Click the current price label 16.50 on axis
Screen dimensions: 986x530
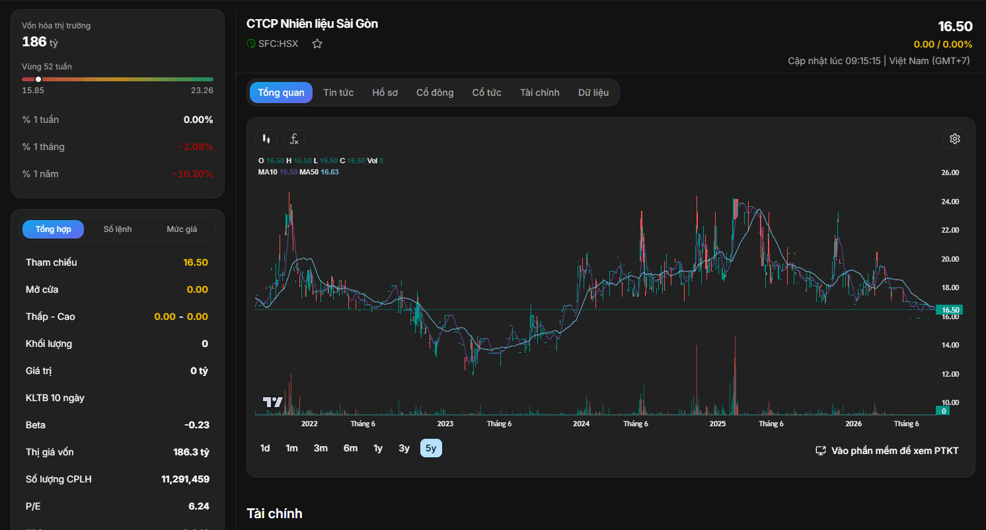click(x=950, y=309)
